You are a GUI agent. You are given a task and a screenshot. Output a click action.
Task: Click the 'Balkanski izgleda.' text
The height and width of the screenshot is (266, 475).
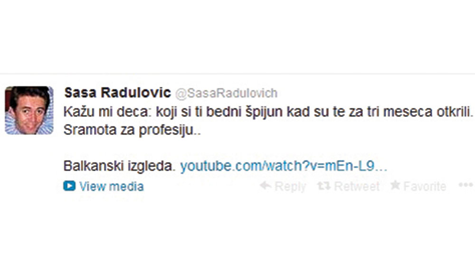click(119, 166)
